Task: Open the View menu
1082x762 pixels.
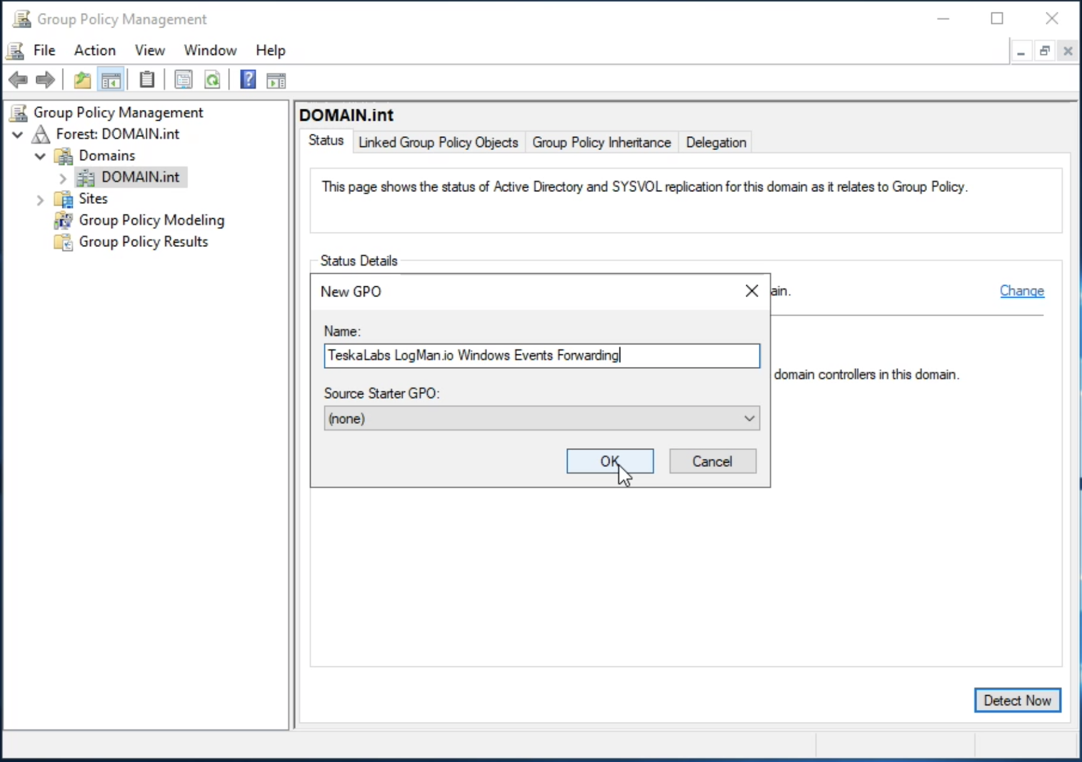Action: (150, 50)
